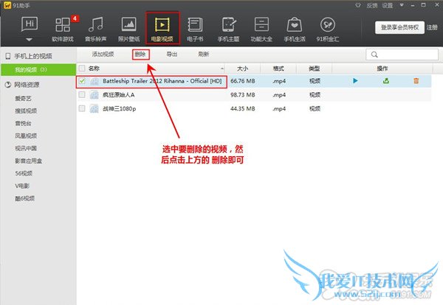
Task: Click 登录享会员特权 login button
Action: pos(399,27)
